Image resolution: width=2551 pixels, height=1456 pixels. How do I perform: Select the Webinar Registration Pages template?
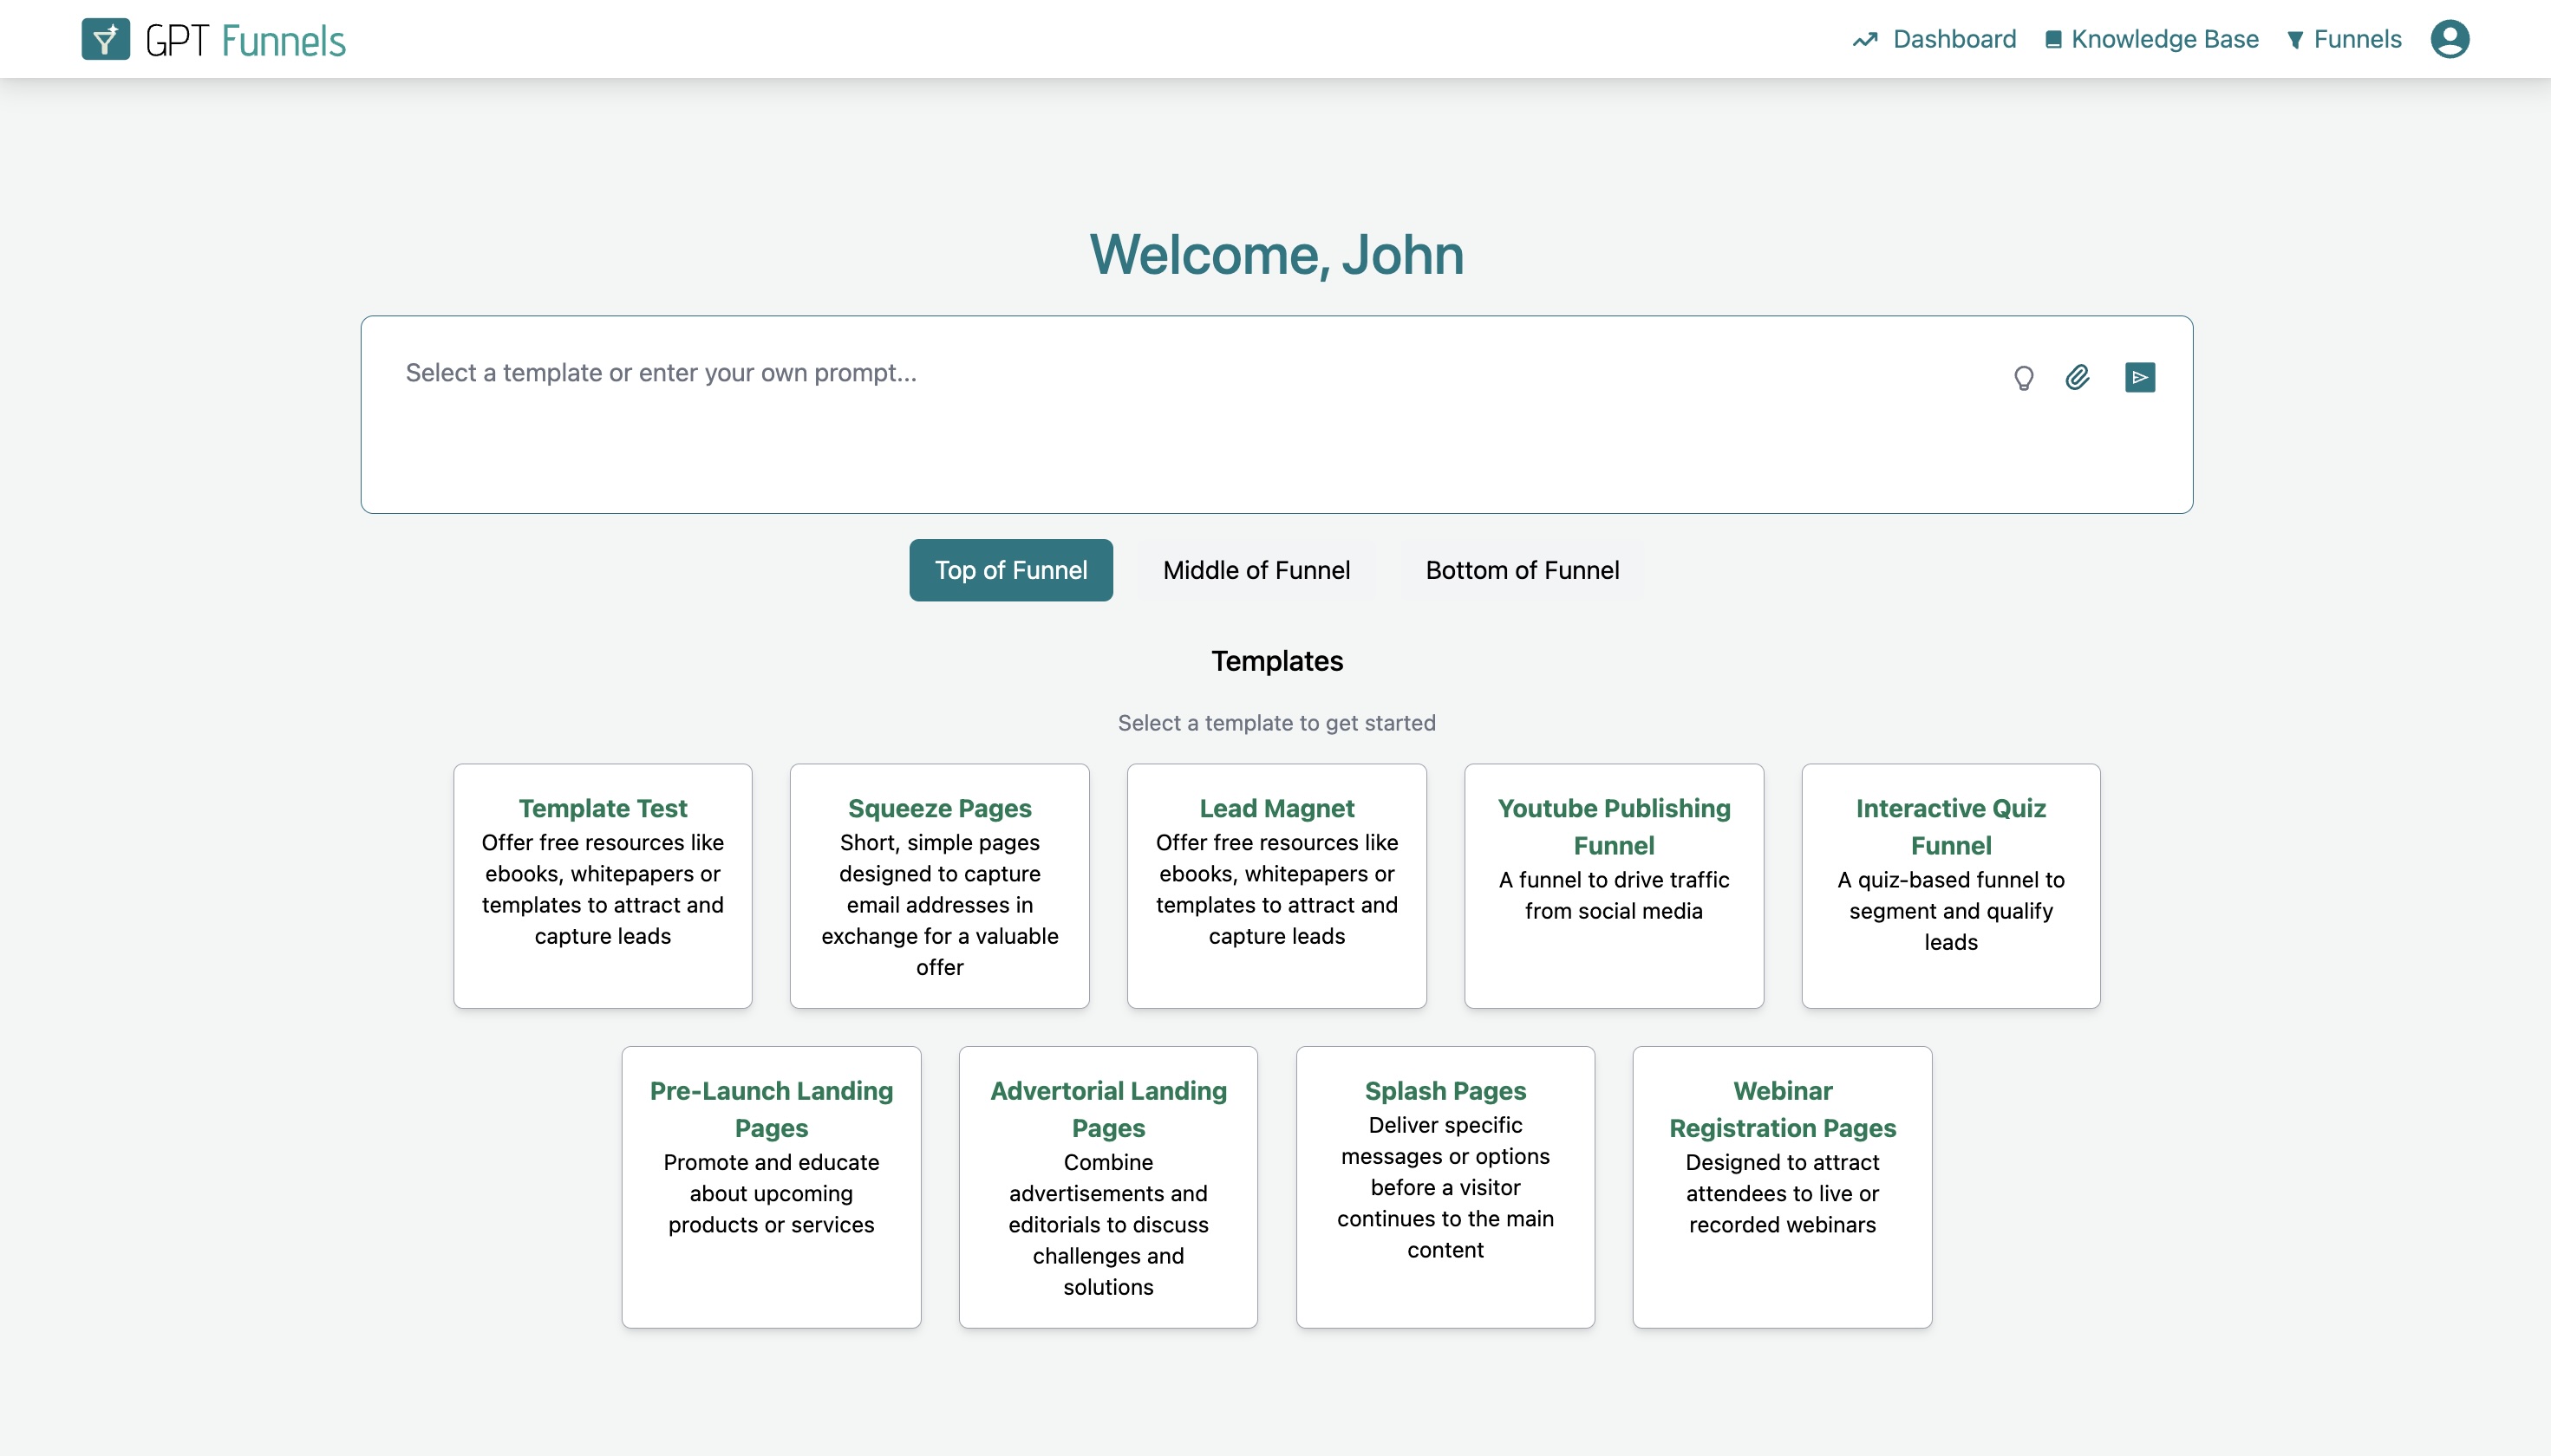[x=1782, y=1187]
